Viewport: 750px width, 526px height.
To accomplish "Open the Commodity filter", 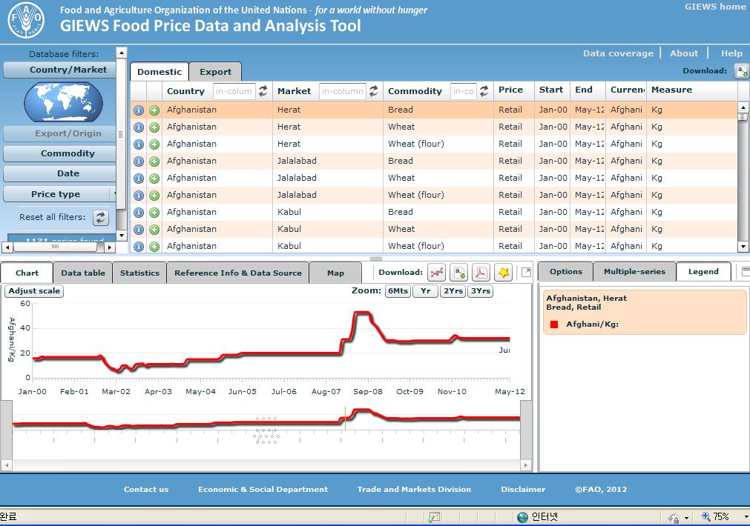I will pos(60,153).
